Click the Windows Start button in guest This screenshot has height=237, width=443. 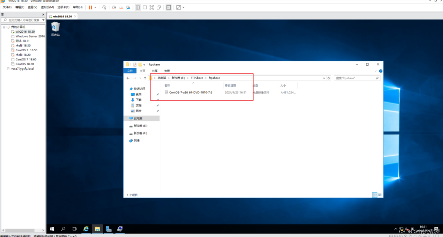click(x=52, y=229)
